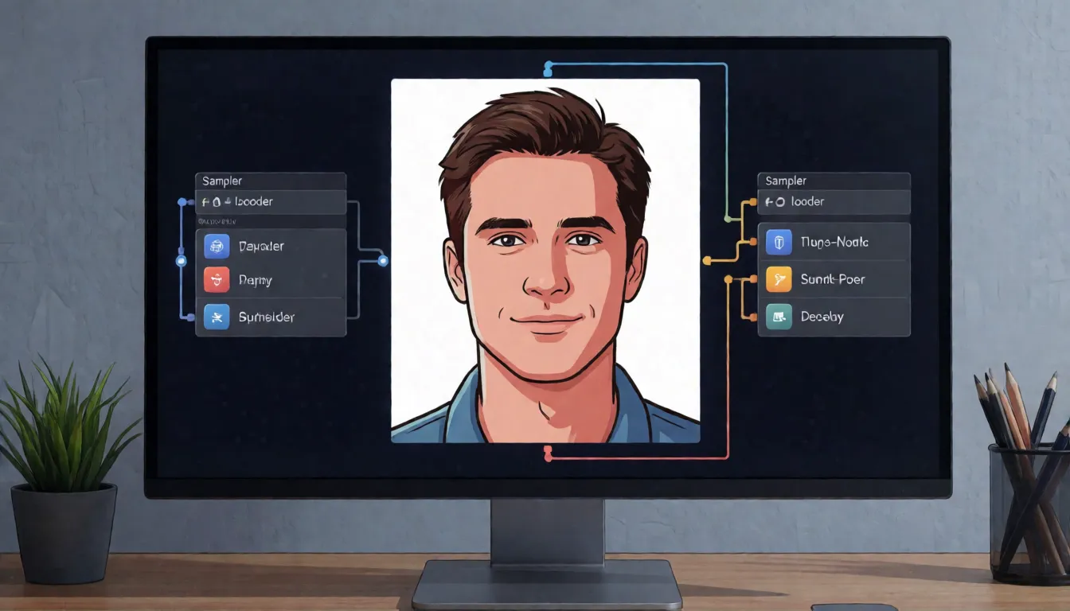Open the cartoon portrait preview image
Viewport: 1070px width, 611px height.
pyautogui.click(x=545, y=260)
